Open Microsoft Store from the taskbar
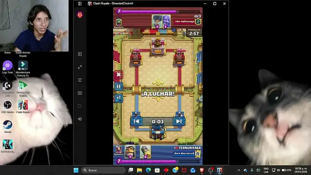 click(157, 170)
